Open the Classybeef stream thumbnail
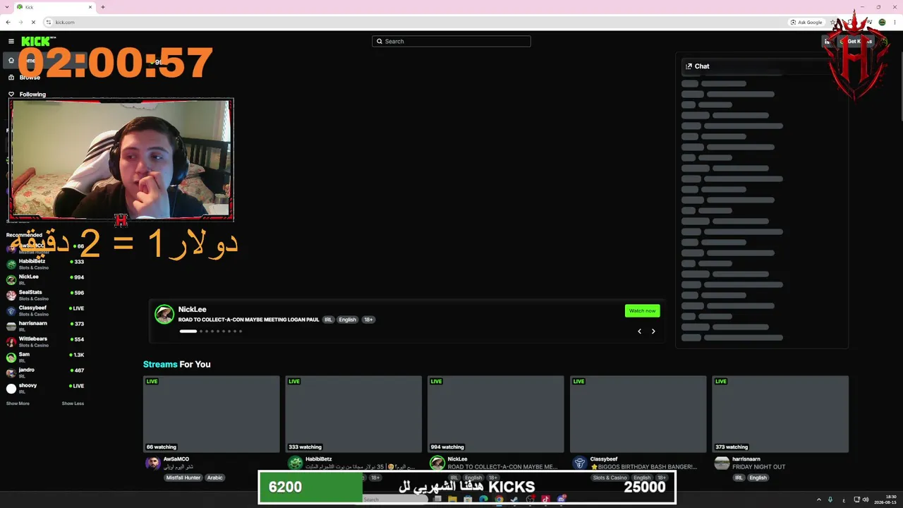The image size is (903, 508). point(638,414)
